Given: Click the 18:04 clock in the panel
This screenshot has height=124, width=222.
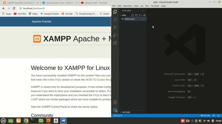Looking at the screenshot, I should coord(219,121).
